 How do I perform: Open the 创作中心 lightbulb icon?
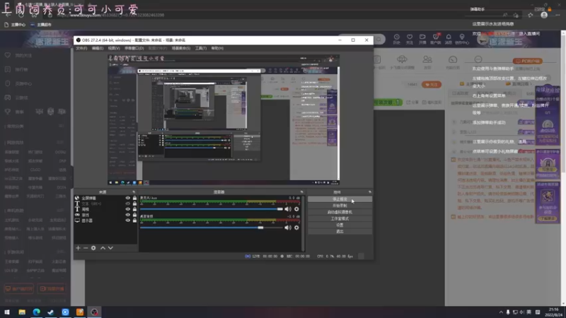462,39
